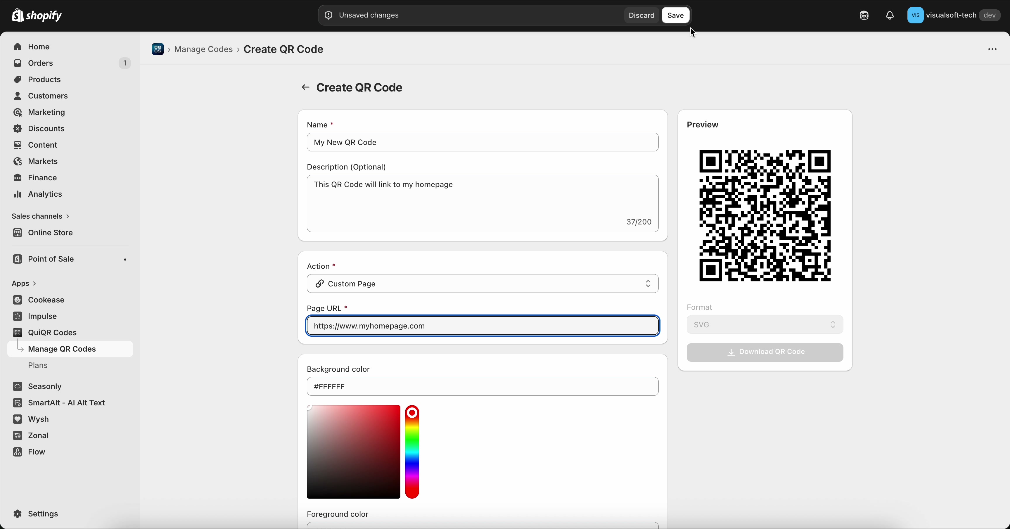
Task: Open notifications via the bell icon
Action: click(890, 15)
